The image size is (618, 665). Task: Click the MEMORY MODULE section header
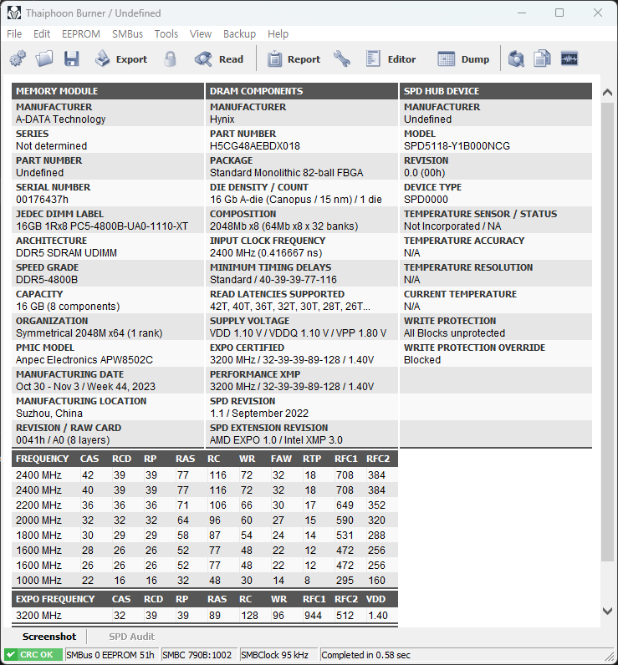point(108,91)
